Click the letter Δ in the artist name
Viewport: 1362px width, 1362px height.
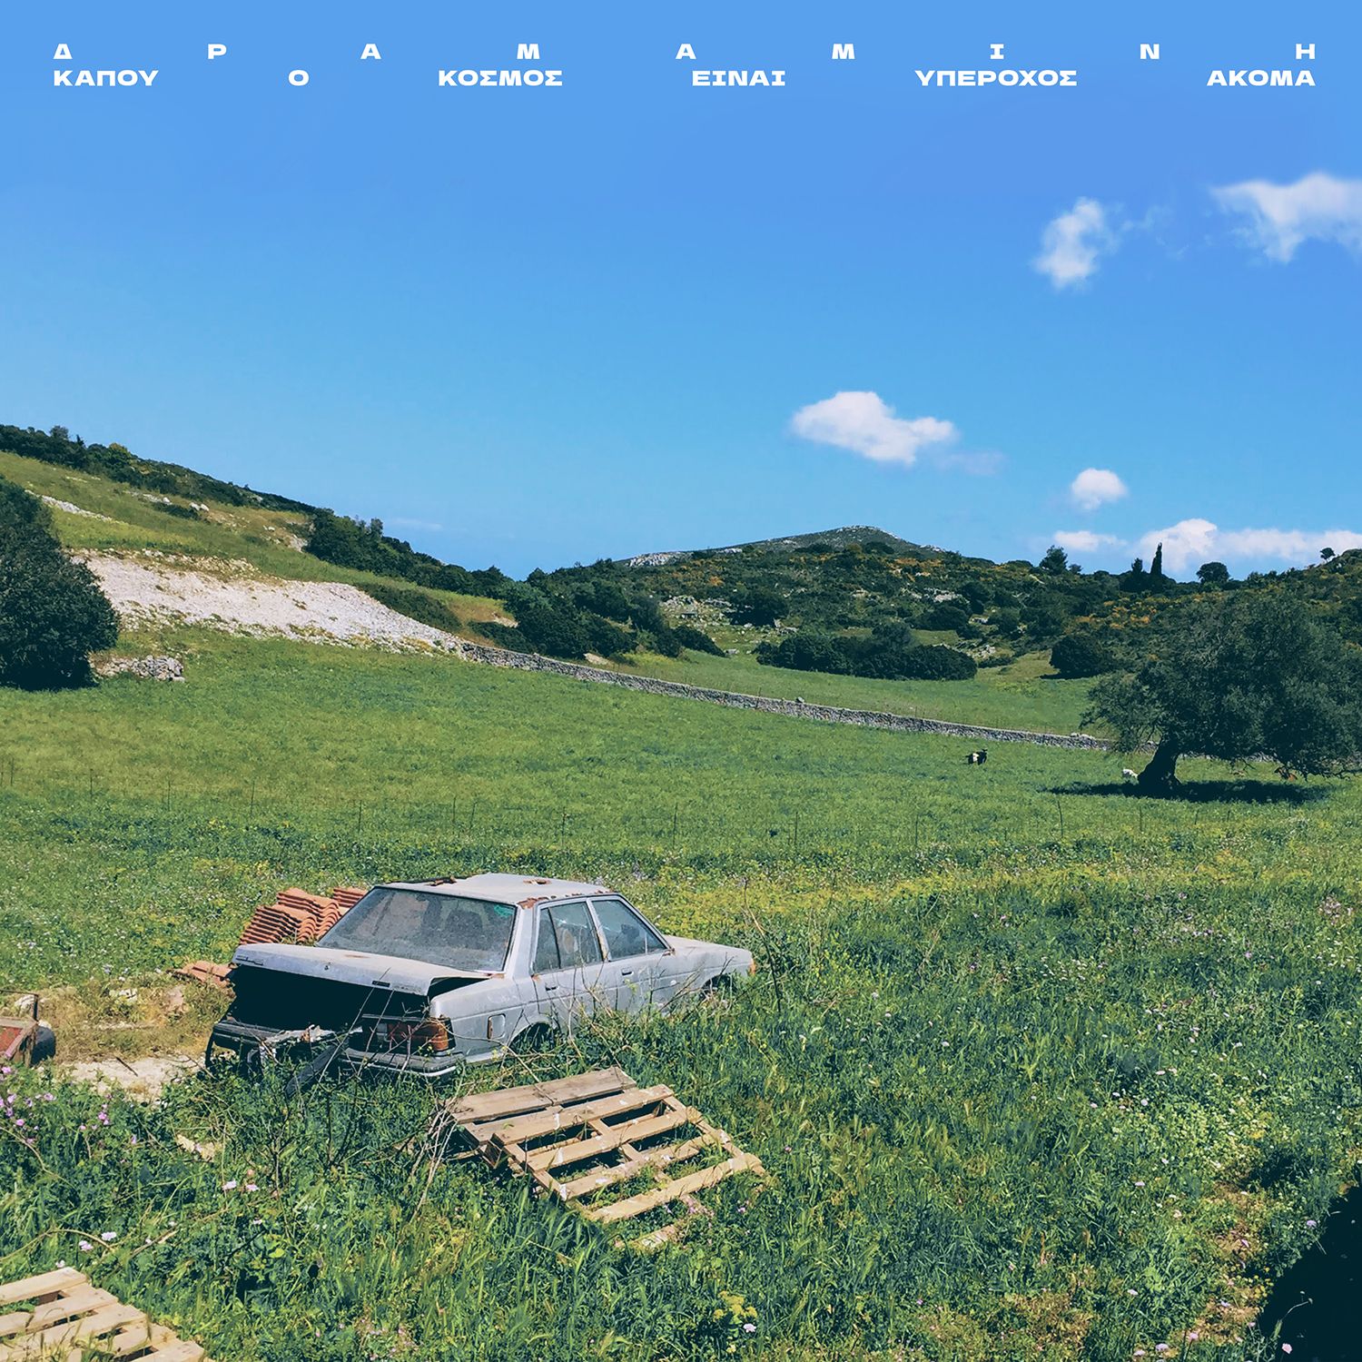[x=62, y=52]
